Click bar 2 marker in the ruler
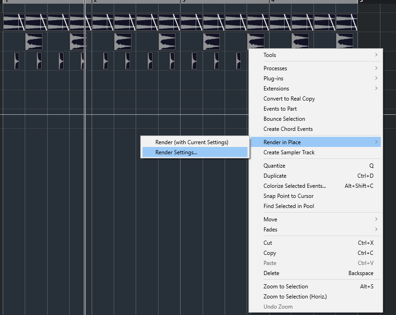 point(95,1)
